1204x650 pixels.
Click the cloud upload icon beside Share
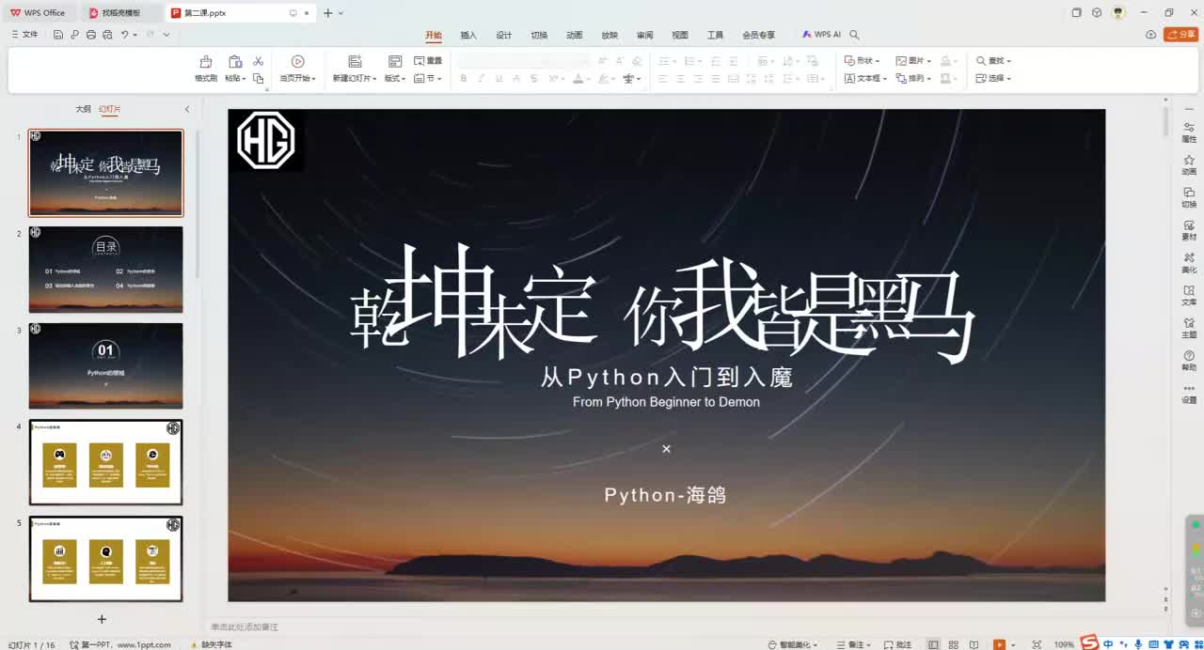click(x=1150, y=35)
